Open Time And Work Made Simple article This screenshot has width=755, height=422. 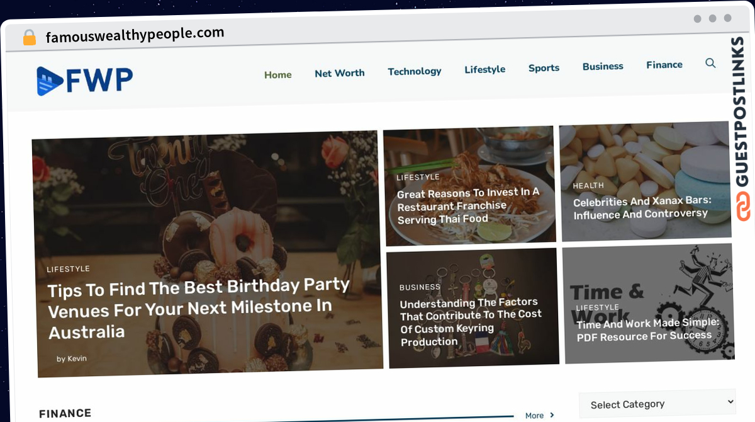(647, 329)
